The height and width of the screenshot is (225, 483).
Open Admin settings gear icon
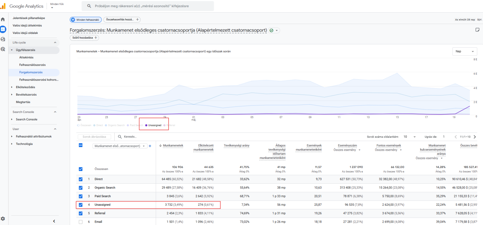(x=3, y=219)
